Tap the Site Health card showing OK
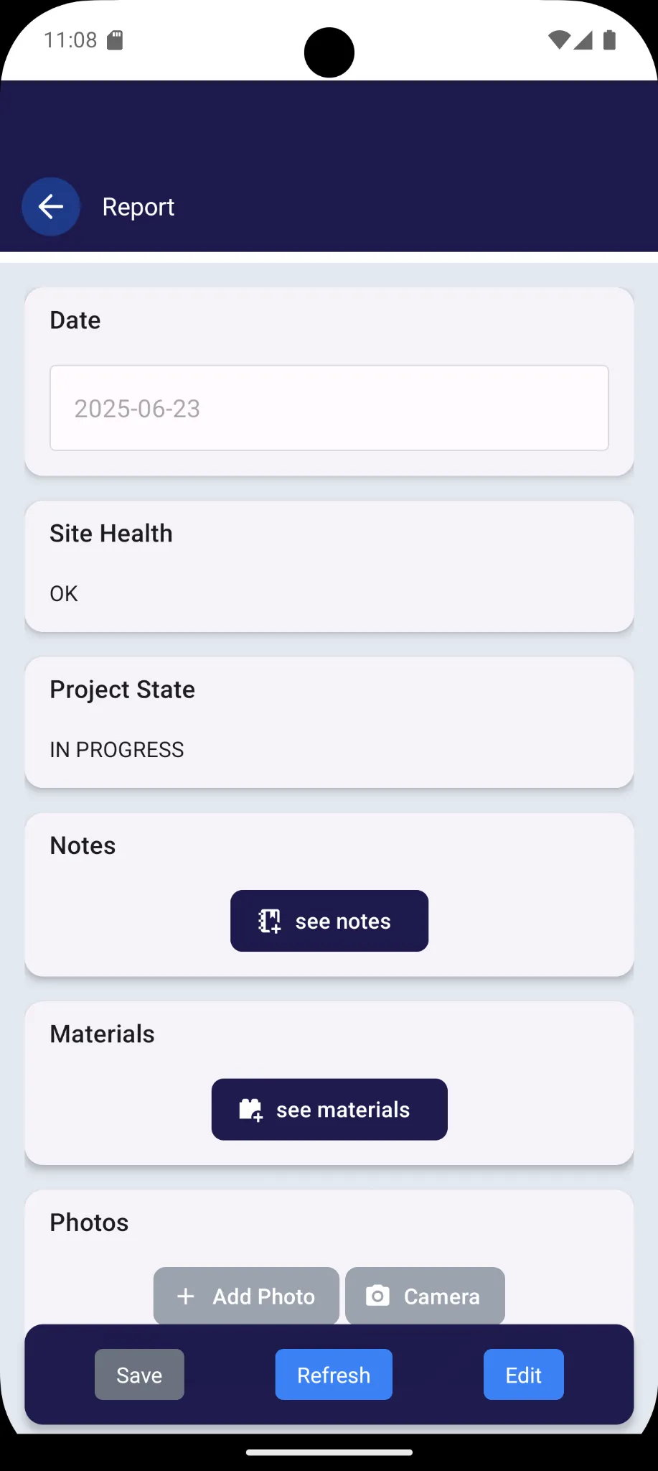Image resolution: width=658 pixels, height=1471 pixels. [329, 567]
